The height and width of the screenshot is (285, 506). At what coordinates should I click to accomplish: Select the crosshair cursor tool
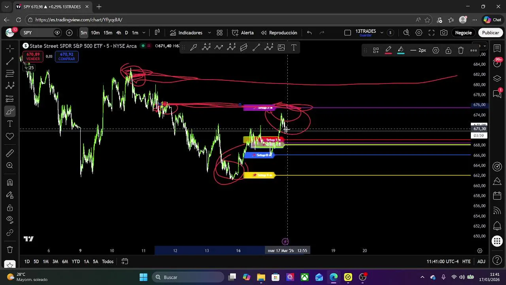10,48
